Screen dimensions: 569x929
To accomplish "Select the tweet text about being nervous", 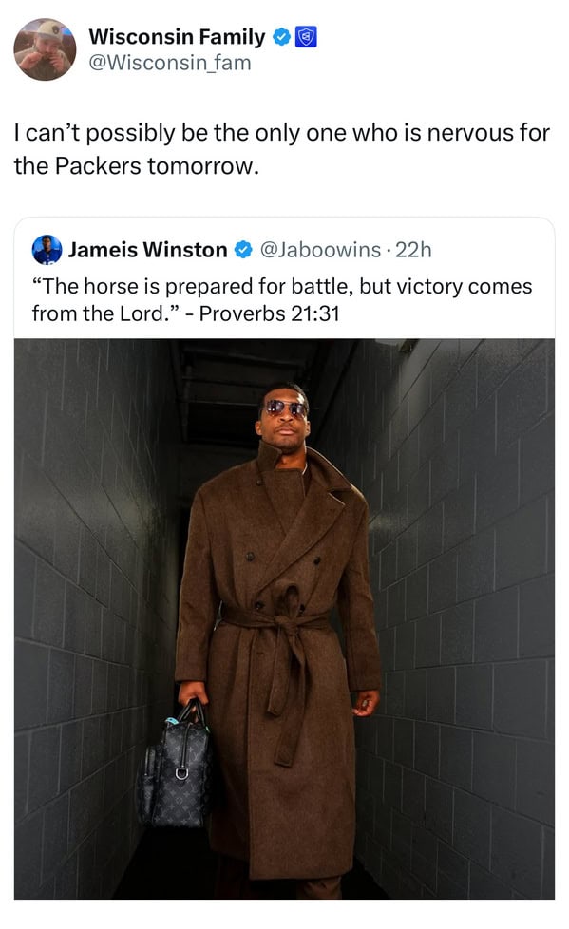I will pos(282,149).
